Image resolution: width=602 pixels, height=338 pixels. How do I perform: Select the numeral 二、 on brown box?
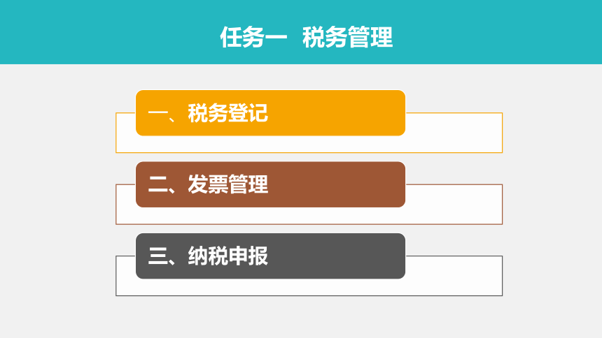(162, 186)
